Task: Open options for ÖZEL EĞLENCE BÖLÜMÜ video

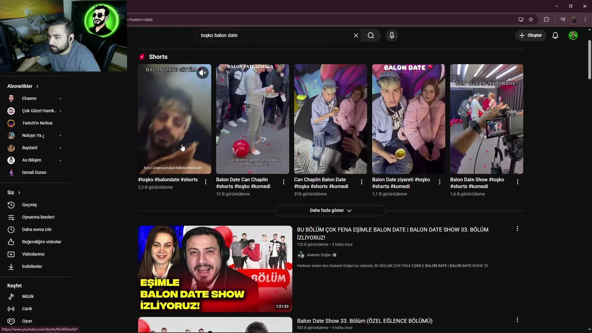Action: coord(517,320)
